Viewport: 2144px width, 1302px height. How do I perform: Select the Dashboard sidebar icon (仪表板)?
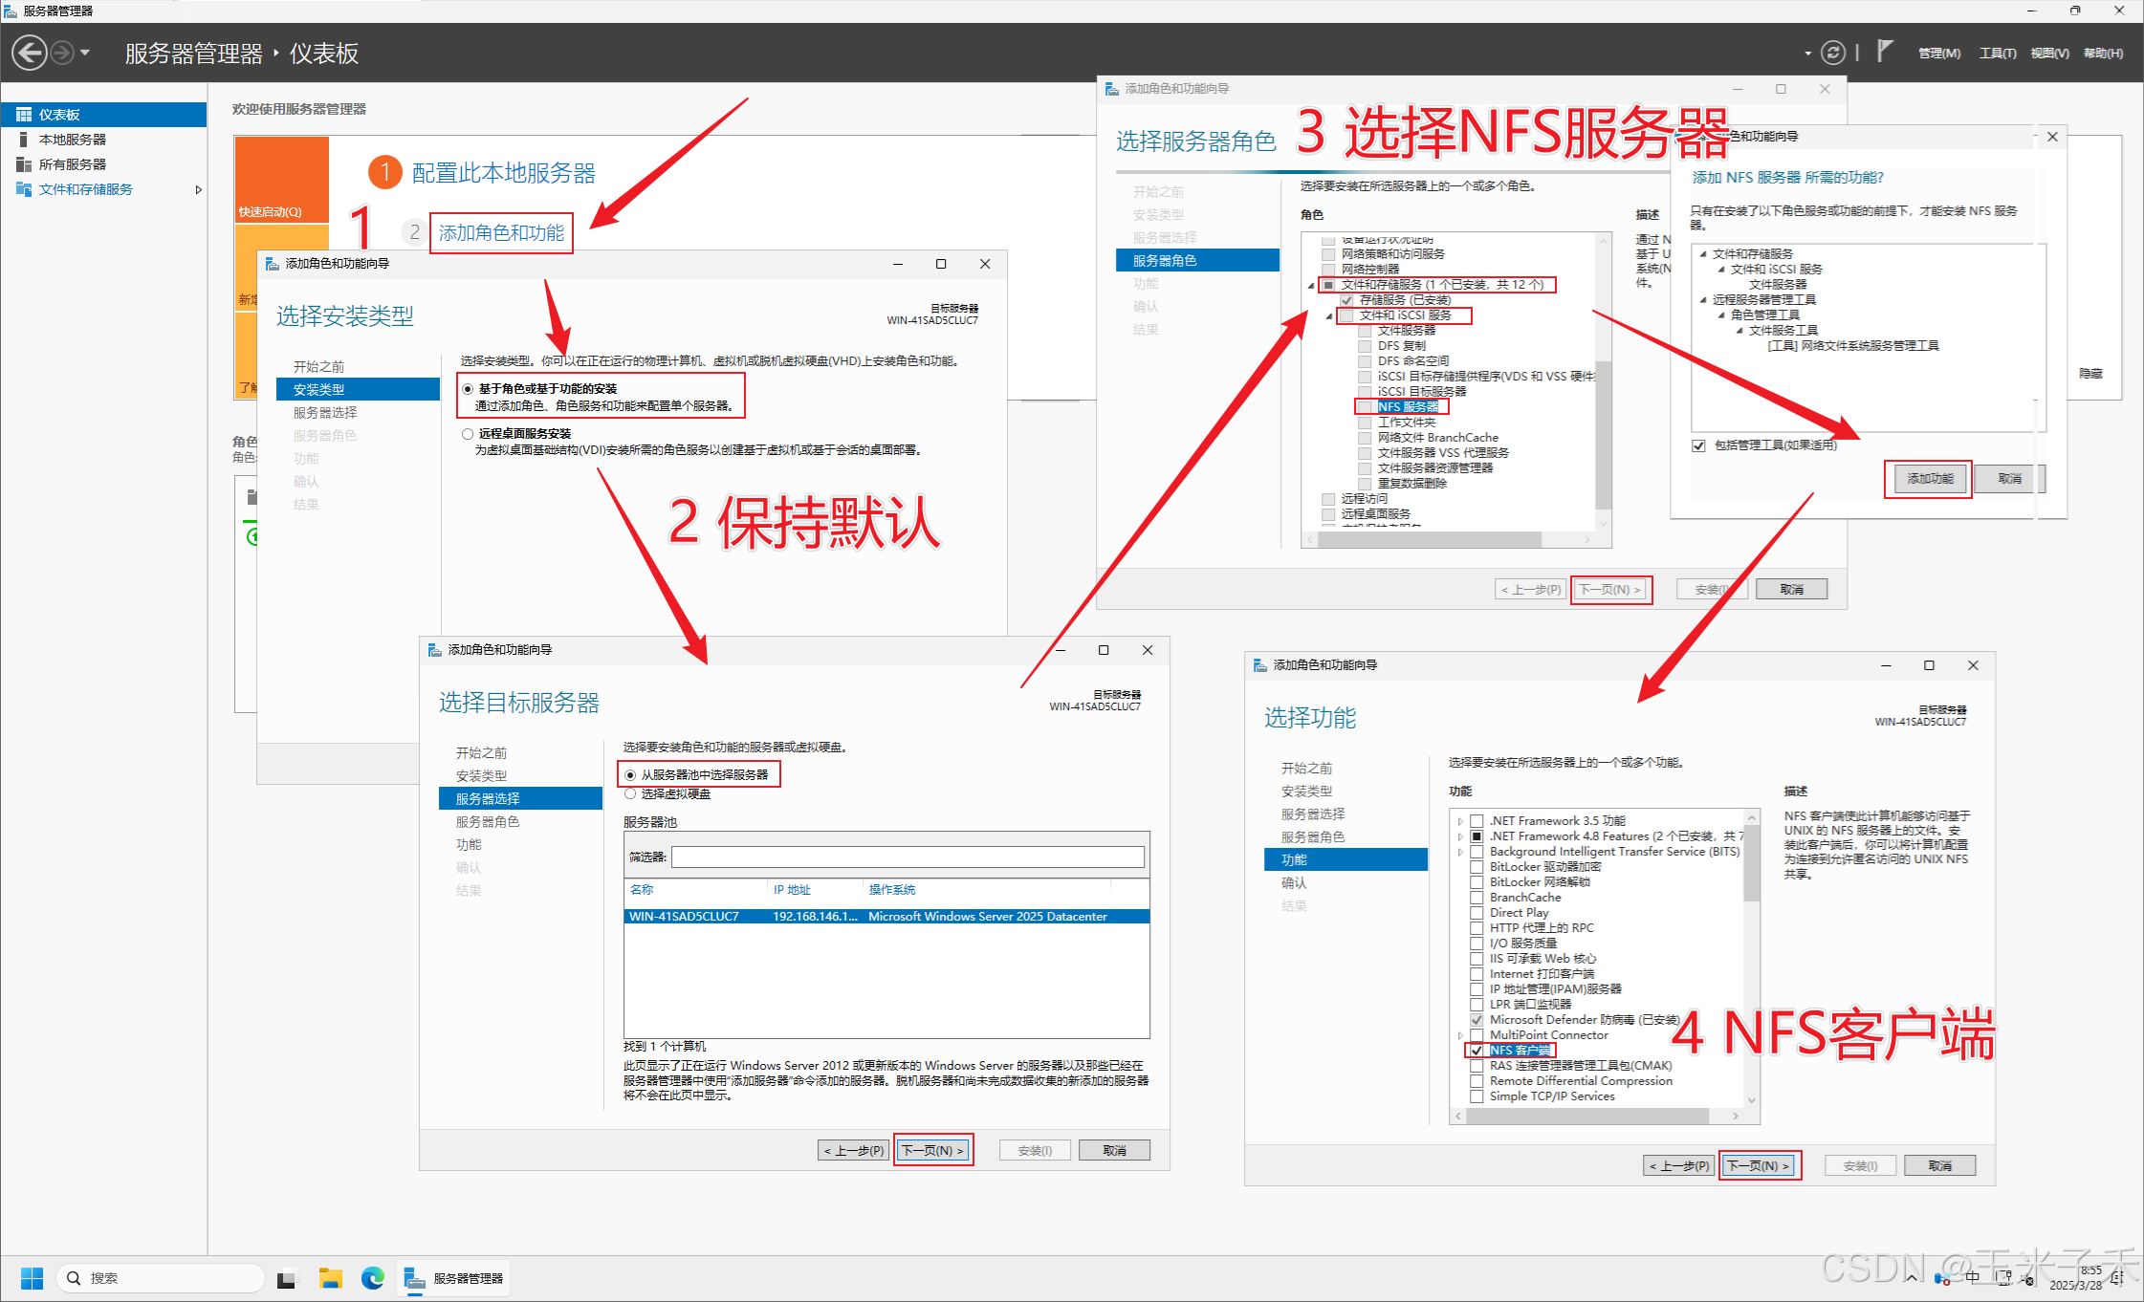point(24,115)
